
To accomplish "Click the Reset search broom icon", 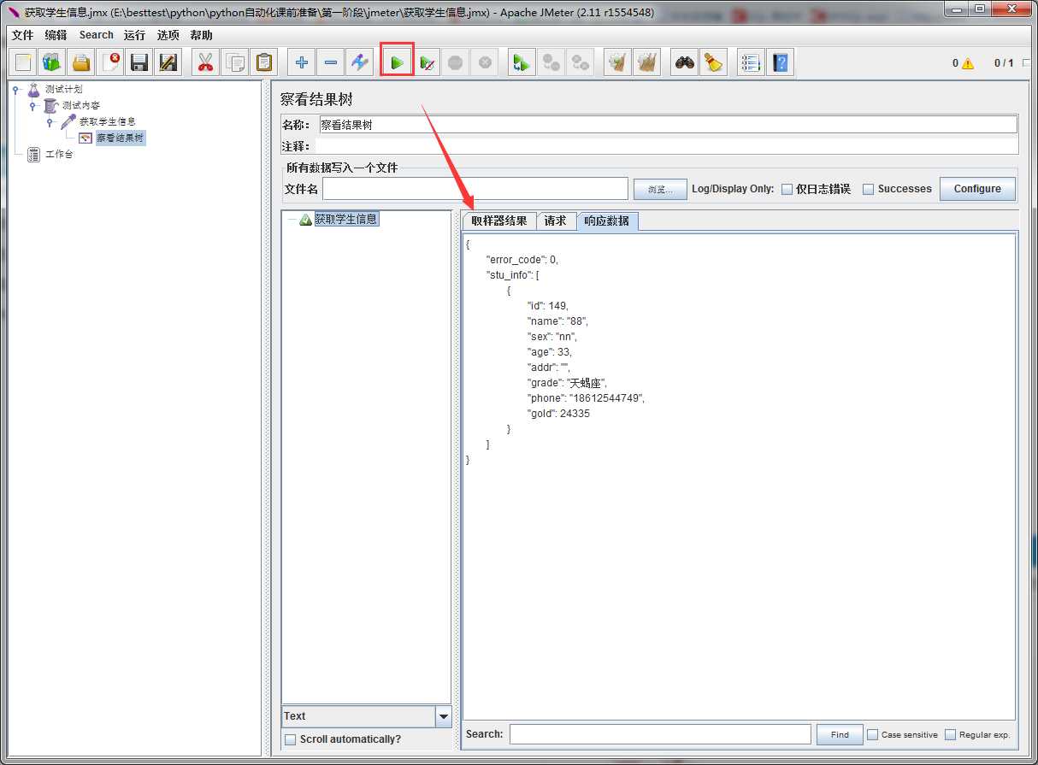I will pyautogui.click(x=714, y=62).
